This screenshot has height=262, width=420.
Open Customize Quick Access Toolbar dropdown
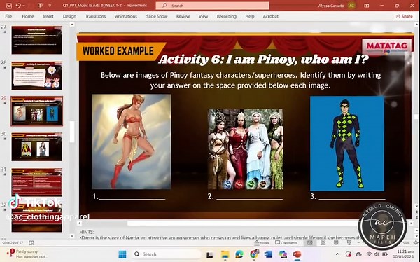coord(50,6)
